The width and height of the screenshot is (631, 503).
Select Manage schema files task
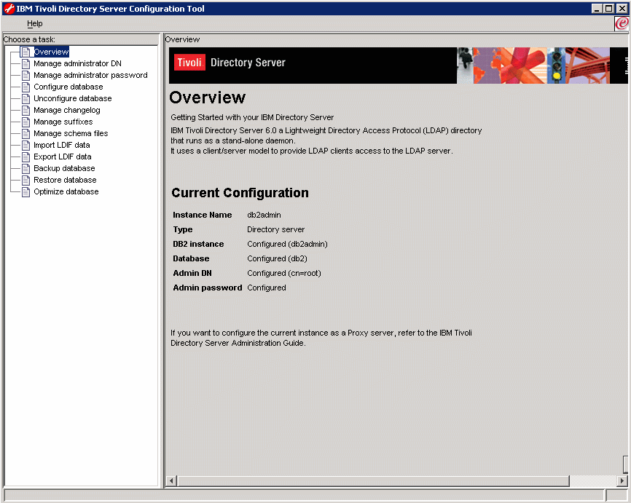(x=70, y=133)
